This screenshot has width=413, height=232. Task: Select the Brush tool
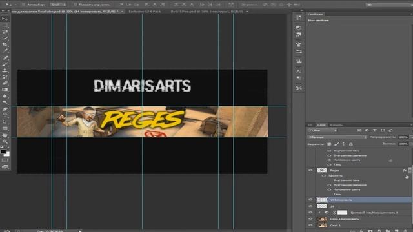point(5,64)
